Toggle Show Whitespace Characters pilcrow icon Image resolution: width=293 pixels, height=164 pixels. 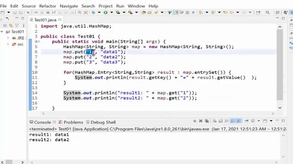pos(193,12)
